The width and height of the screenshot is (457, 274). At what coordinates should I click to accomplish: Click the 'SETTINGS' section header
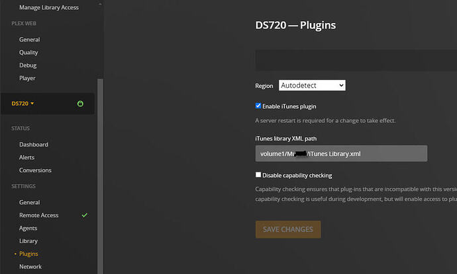click(23, 186)
